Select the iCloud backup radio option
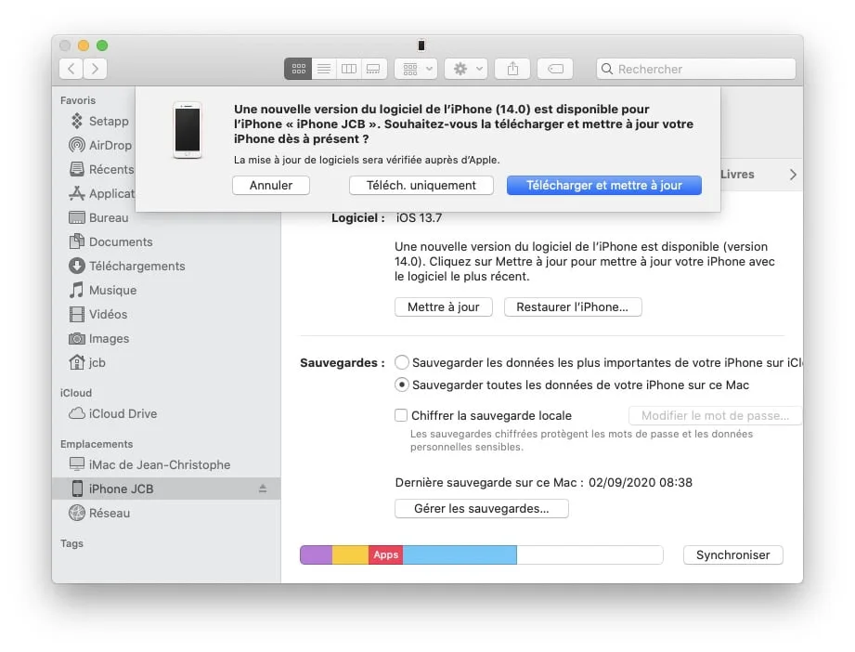This screenshot has width=855, height=652. pos(402,362)
